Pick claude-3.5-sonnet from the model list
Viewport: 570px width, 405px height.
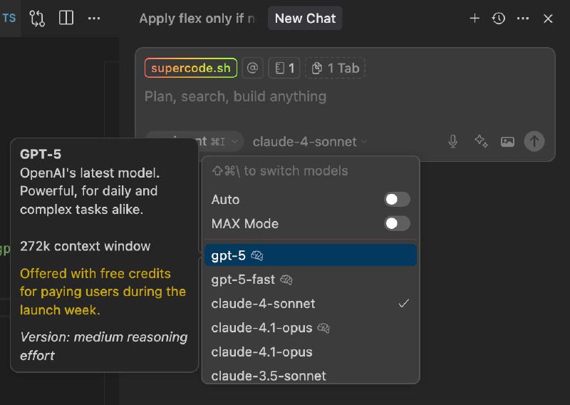pos(269,375)
